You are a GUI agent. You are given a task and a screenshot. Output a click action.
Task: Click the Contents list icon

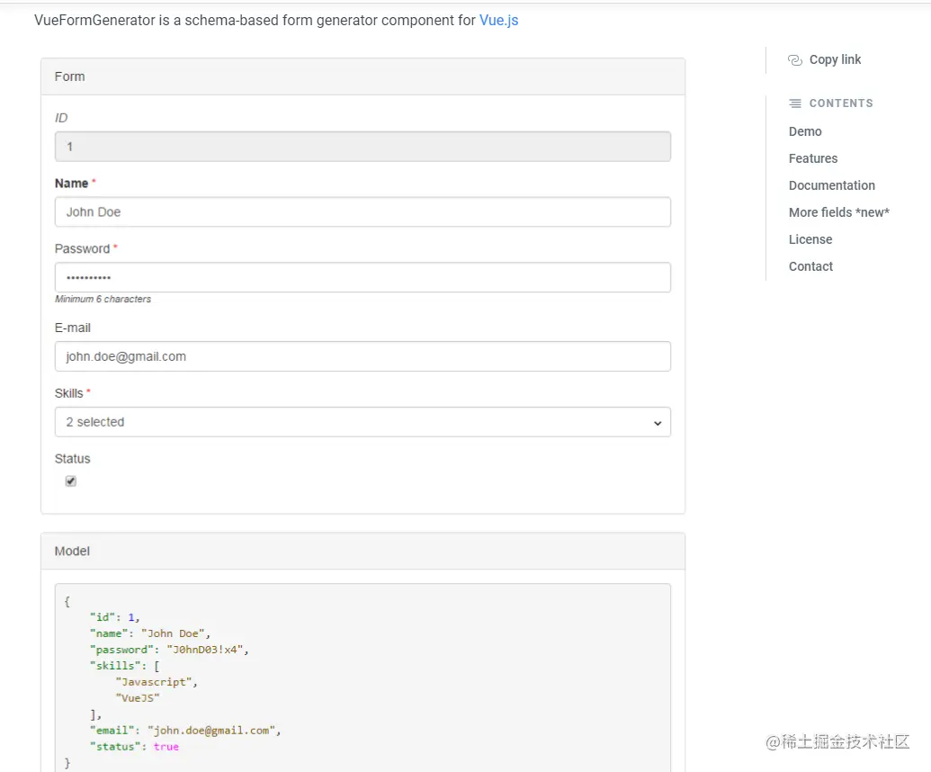pos(795,103)
